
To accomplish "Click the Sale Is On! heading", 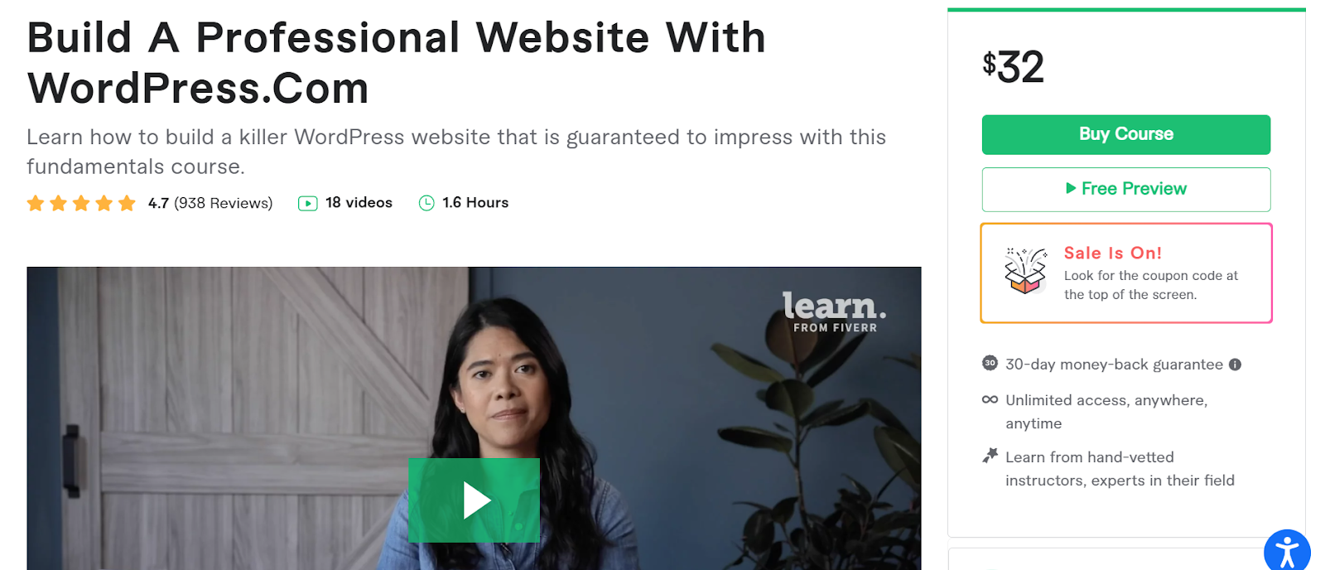I will click(x=1112, y=253).
